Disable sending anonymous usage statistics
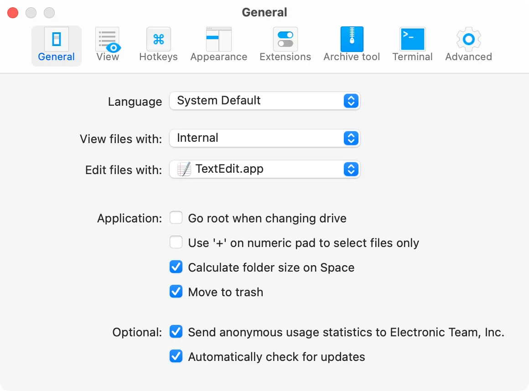The width and height of the screenshot is (529, 391). 176,331
